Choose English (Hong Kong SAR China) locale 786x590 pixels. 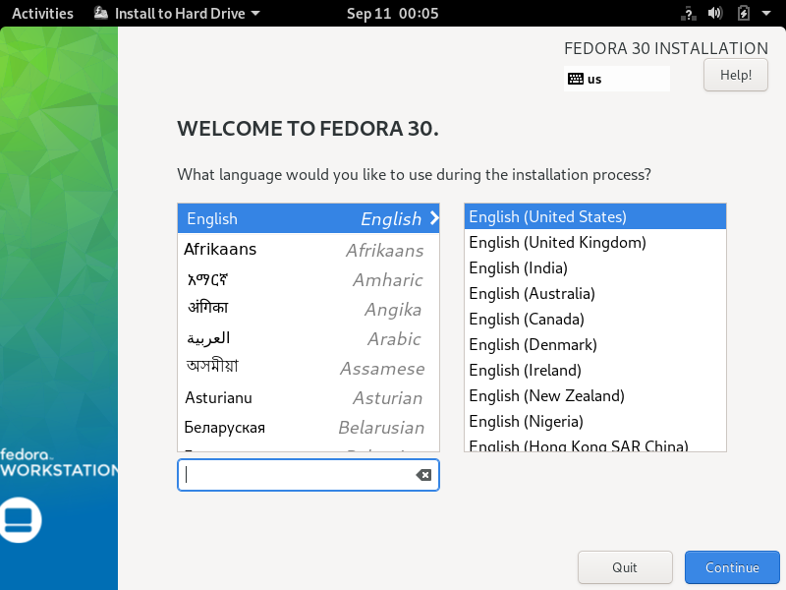coord(595,444)
